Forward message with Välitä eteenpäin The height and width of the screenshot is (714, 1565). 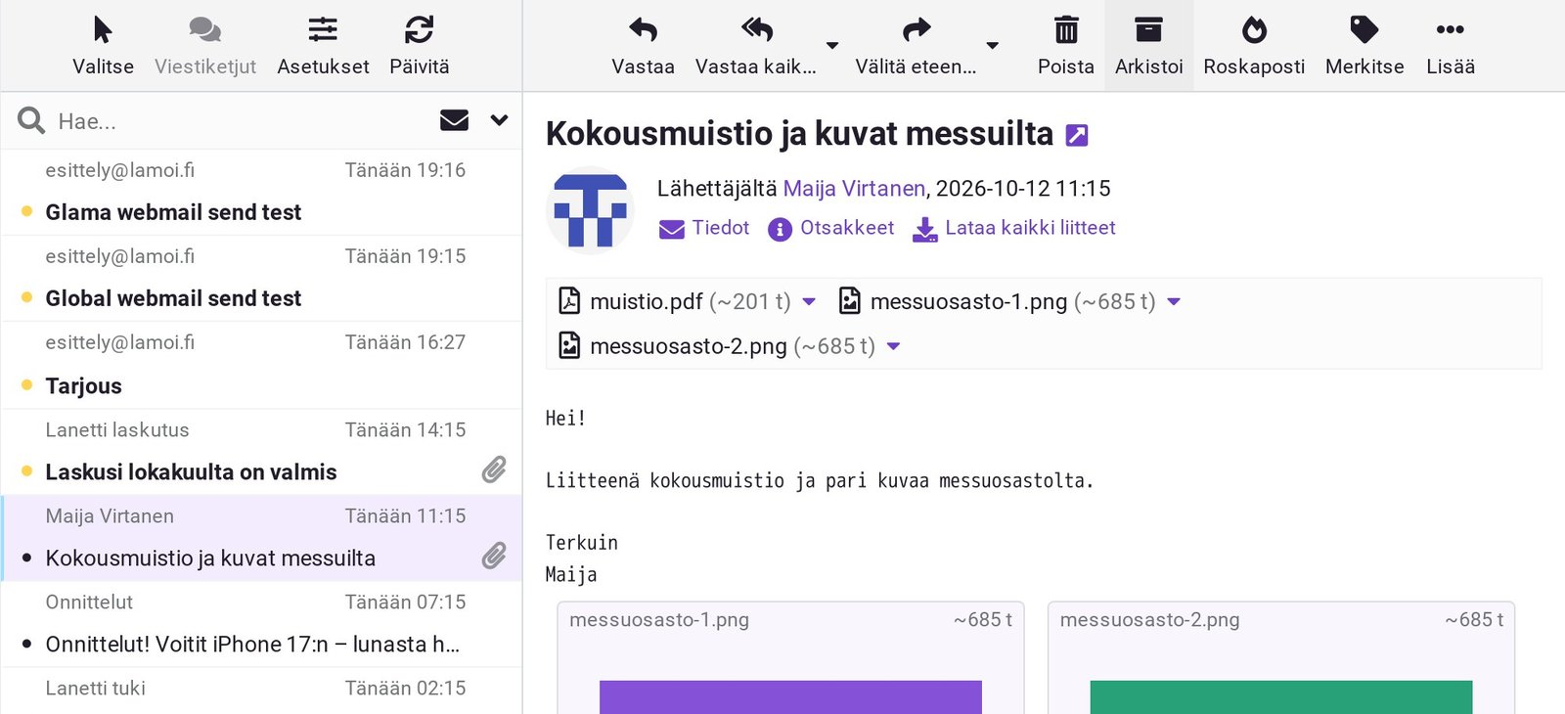click(916, 46)
